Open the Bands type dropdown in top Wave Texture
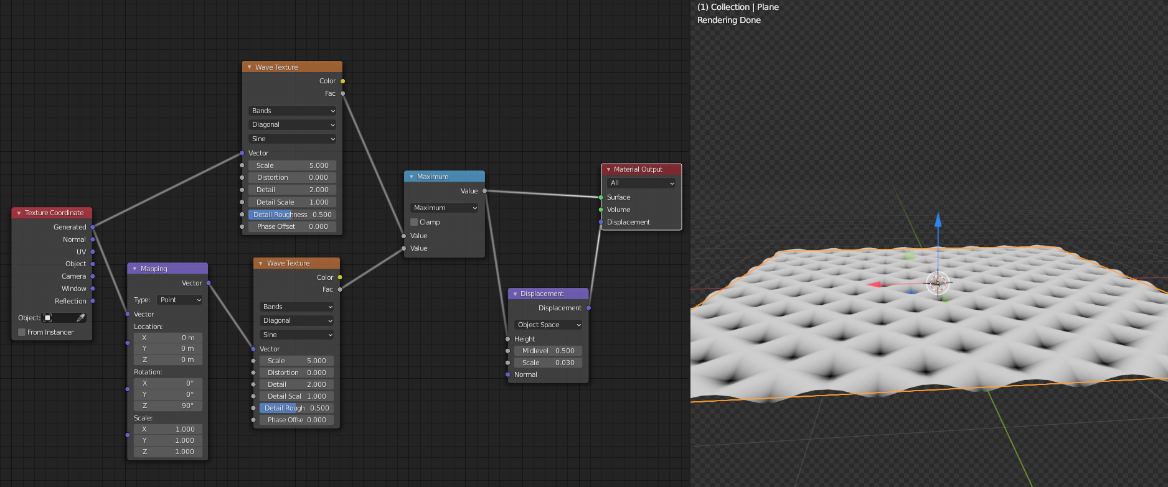 click(x=293, y=111)
